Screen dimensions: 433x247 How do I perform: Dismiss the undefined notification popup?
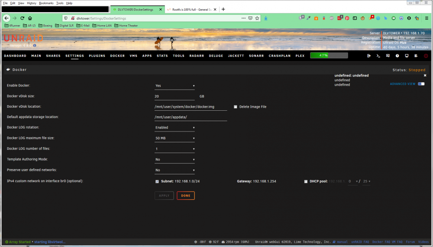(x=425, y=75)
